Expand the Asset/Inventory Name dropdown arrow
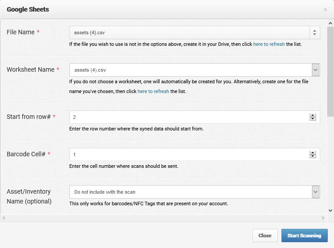 click(315, 192)
